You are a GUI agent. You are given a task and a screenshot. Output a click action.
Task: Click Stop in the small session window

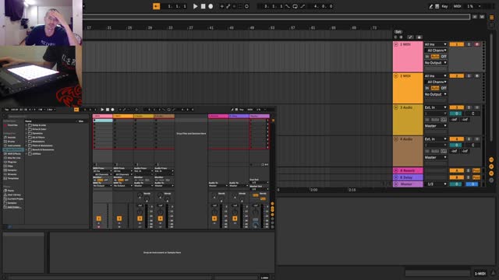tap(108, 110)
